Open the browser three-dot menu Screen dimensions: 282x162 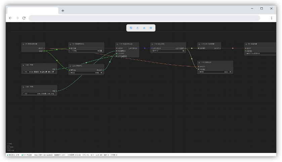(x=272, y=18)
